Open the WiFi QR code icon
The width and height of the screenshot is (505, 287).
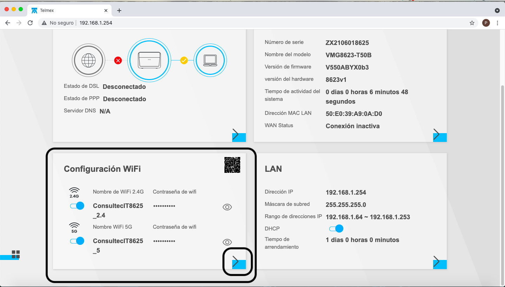point(232,165)
